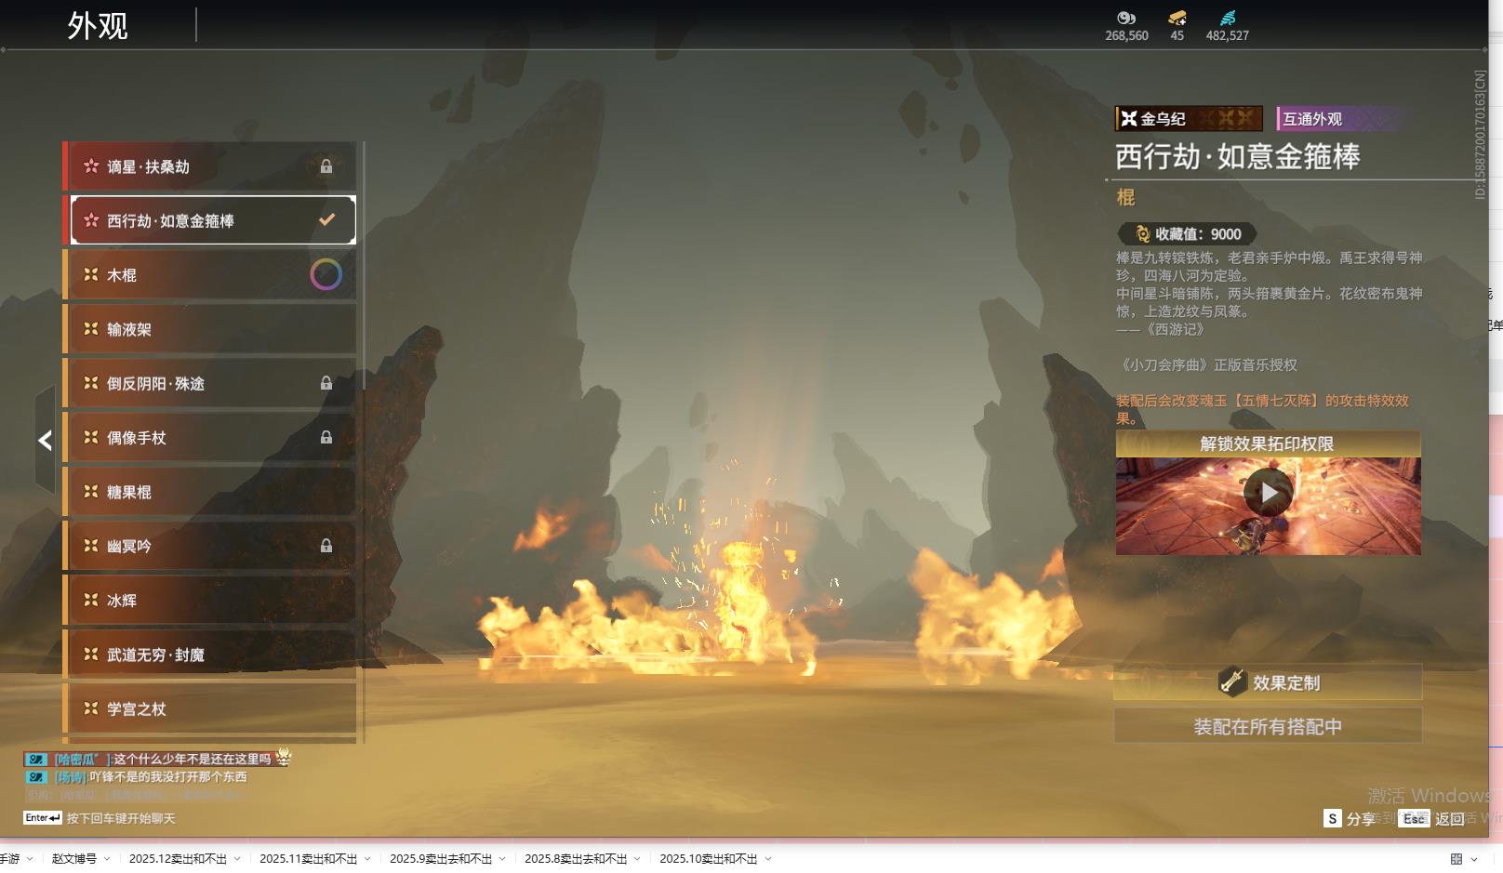Switch to the 2025.10卖出和不出 sheet tab
Screen dimensions: 1503x873
click(709, 858)
